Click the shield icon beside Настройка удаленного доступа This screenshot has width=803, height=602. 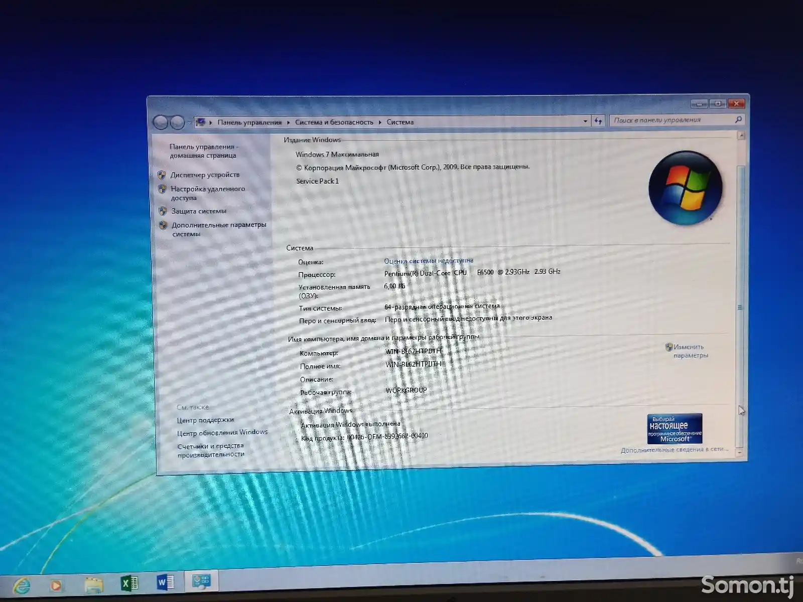162,189
